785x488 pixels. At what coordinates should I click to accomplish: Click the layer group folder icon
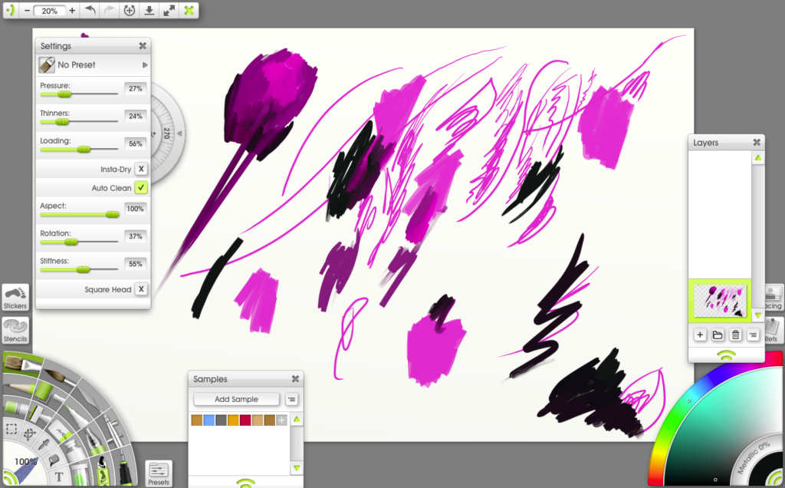tap(718, 335)
